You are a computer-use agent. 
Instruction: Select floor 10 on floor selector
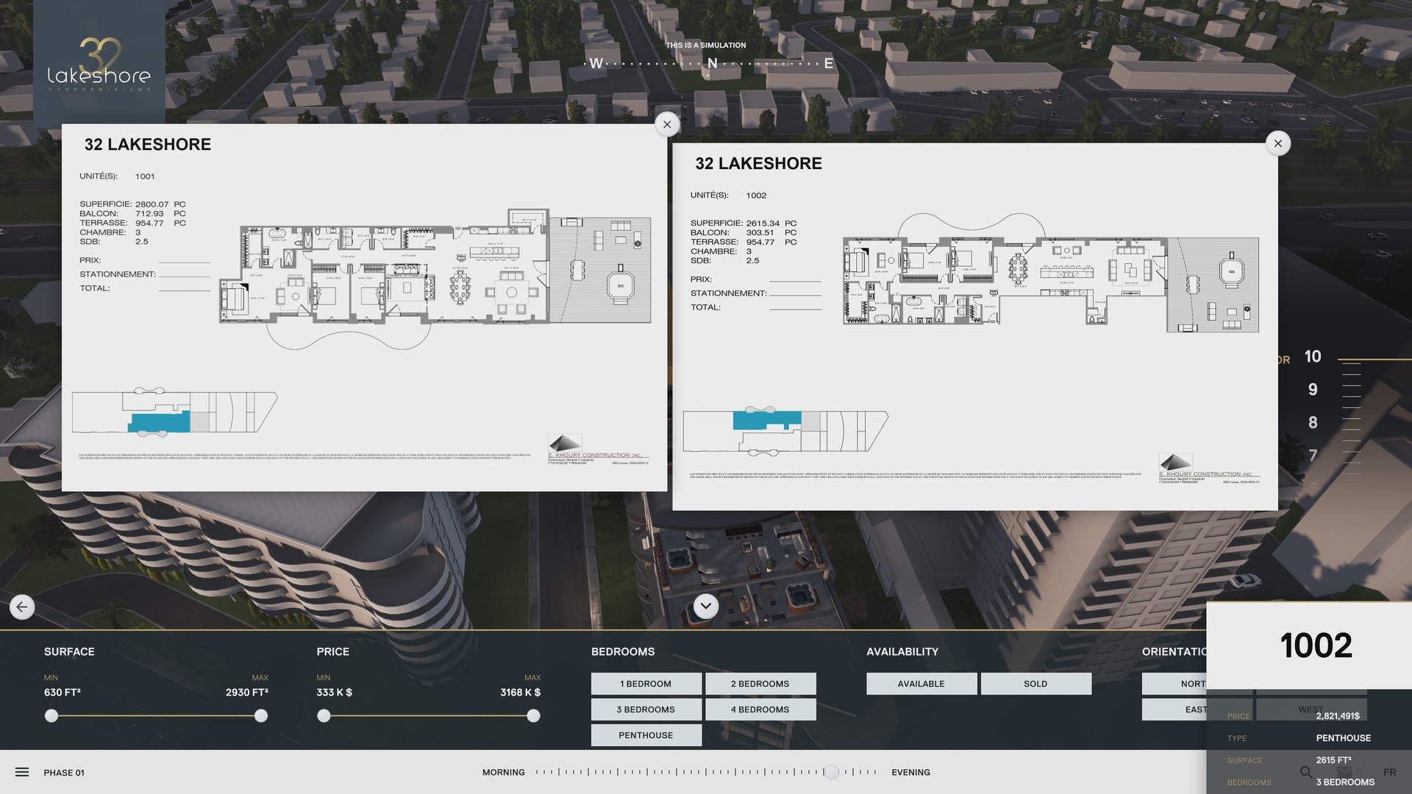pyautogui.click(x=1313, y=357)
